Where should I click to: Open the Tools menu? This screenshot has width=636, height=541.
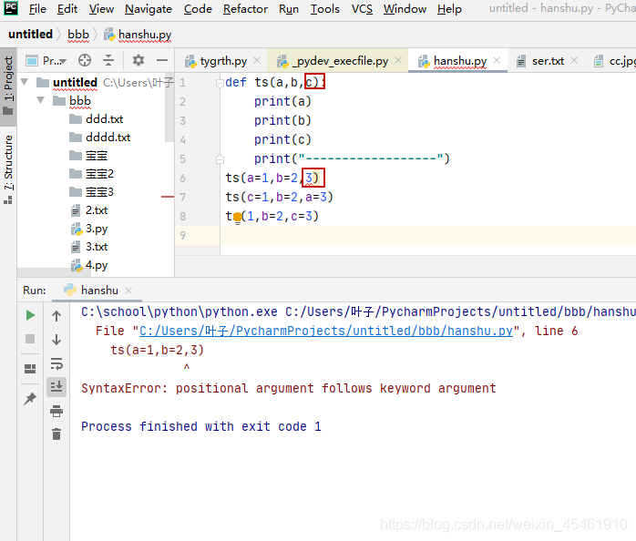point(324,8)
